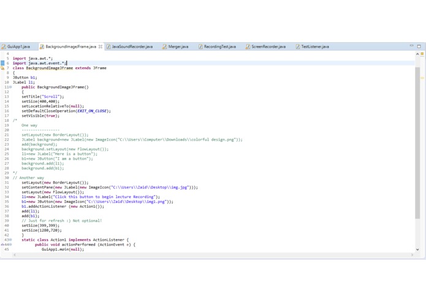Place cursor in "import java.awt.event.*;" line
The height and width of the screenshot is (302, 426).
coord(39,63)
